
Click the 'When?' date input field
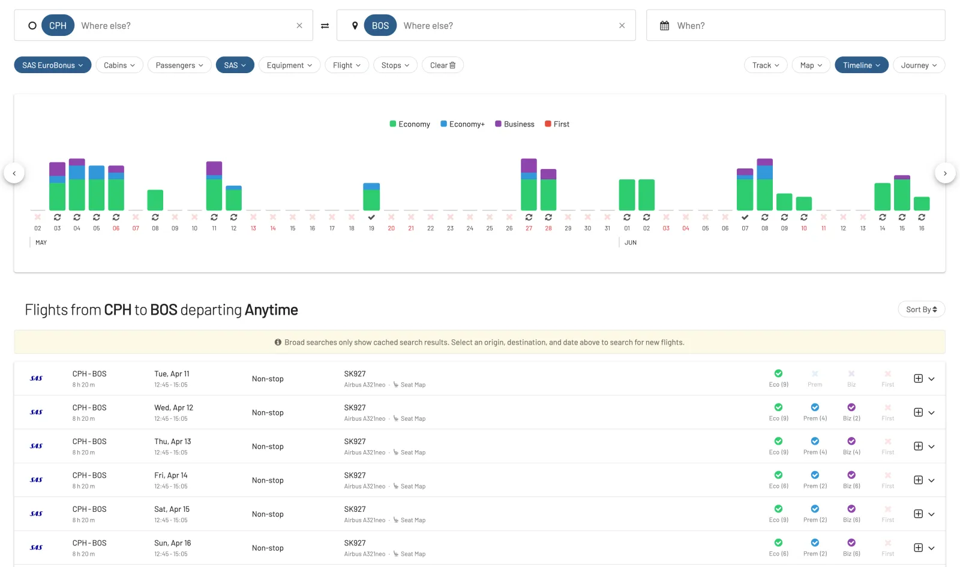(796, 26)
